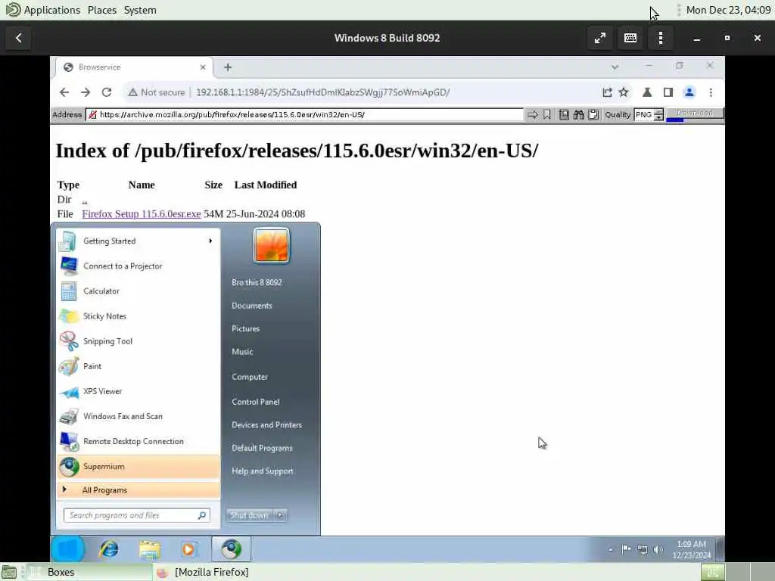Open the PNG quality dropdown
The height and width of the screenshot is (581, 775).
tap(658, 115)
